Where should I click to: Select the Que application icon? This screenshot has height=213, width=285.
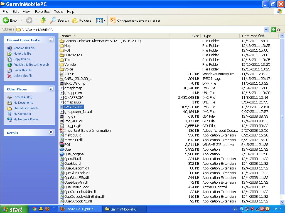coord(62,149)
